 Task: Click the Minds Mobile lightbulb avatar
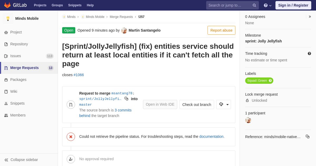[x=8, y=18]
